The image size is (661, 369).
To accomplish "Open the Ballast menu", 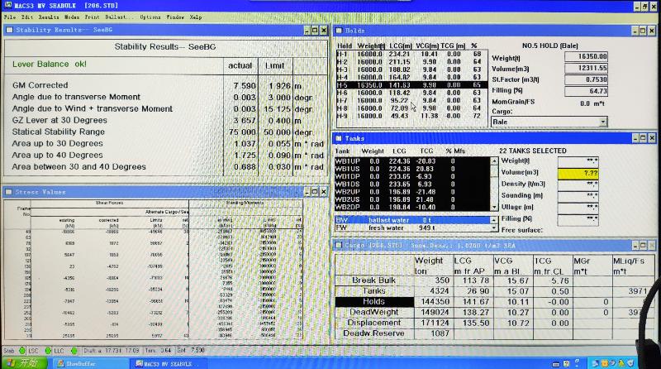I will click(x=118, y=17).
